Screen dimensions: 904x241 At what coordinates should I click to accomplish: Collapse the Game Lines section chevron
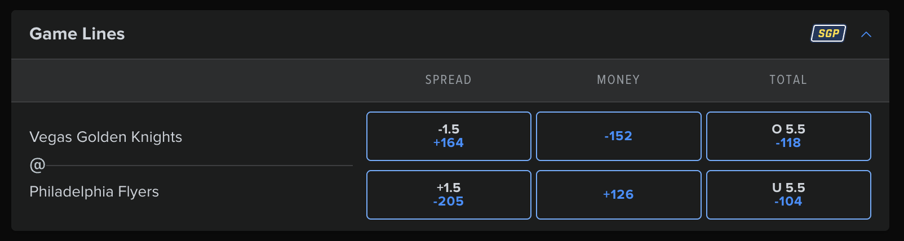(866, 34)
